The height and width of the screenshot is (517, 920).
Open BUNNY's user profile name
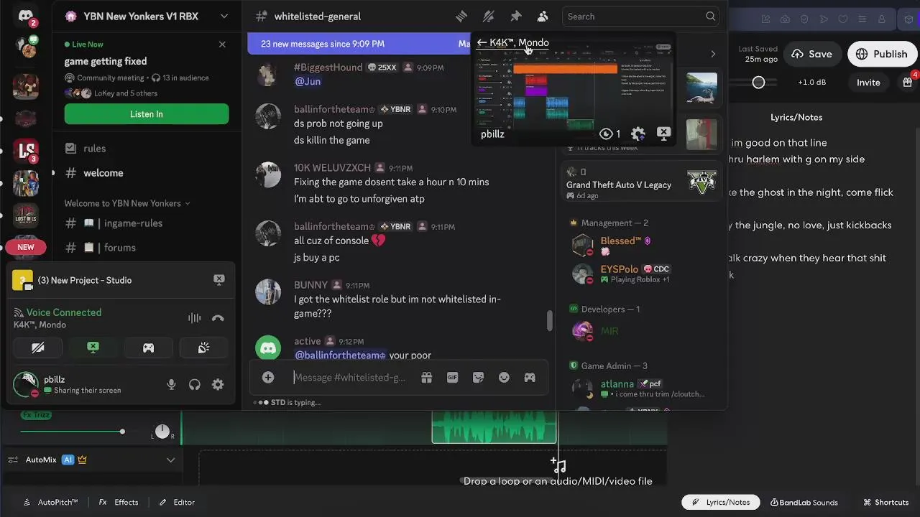coord(310,285)
